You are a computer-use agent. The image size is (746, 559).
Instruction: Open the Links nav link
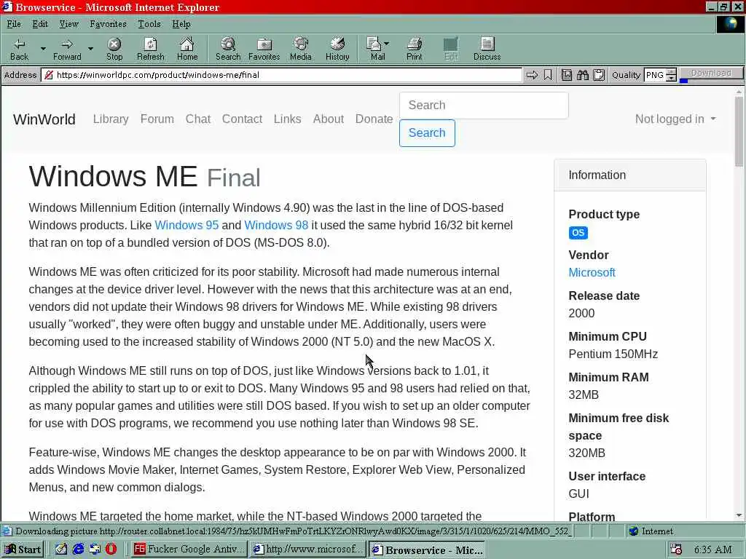287,119
